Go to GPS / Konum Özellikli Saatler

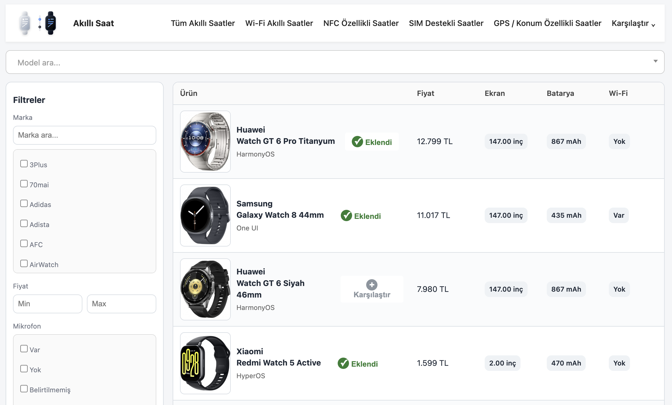(547, 23)
